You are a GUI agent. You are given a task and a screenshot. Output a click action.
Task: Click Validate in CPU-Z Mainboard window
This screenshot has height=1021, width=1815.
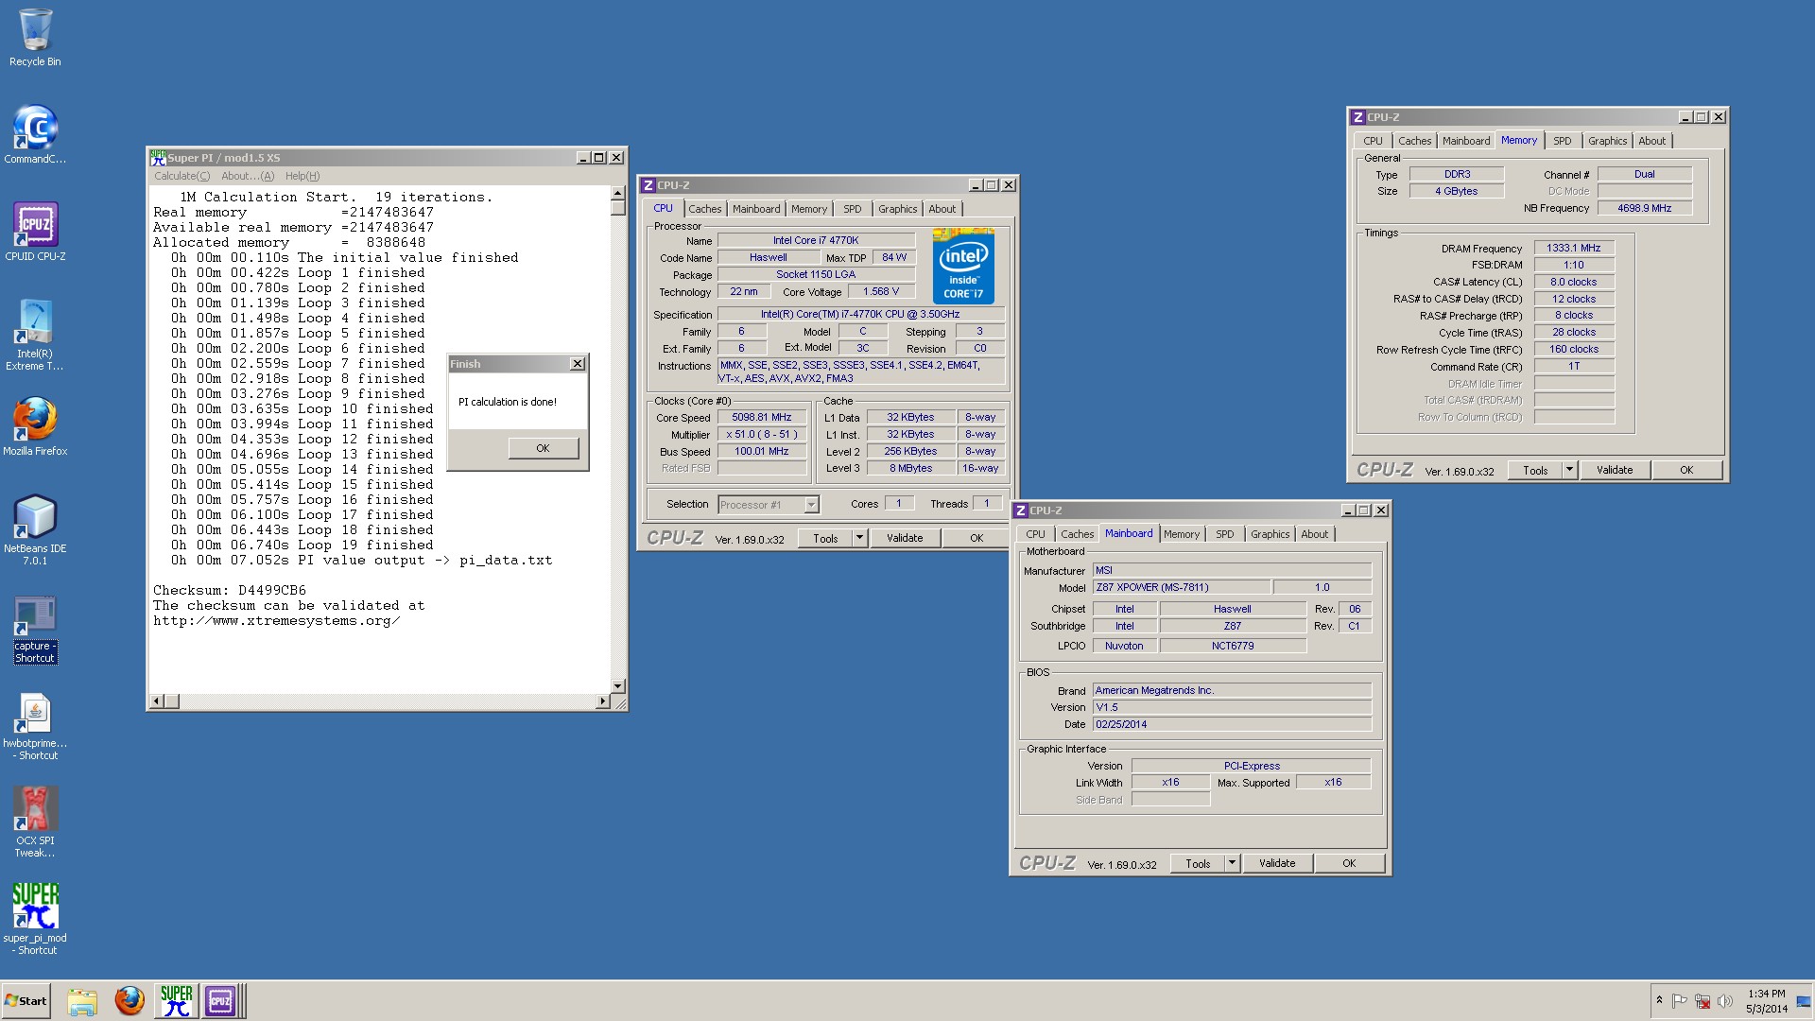pyautogui.click(x=1277, y=863)
